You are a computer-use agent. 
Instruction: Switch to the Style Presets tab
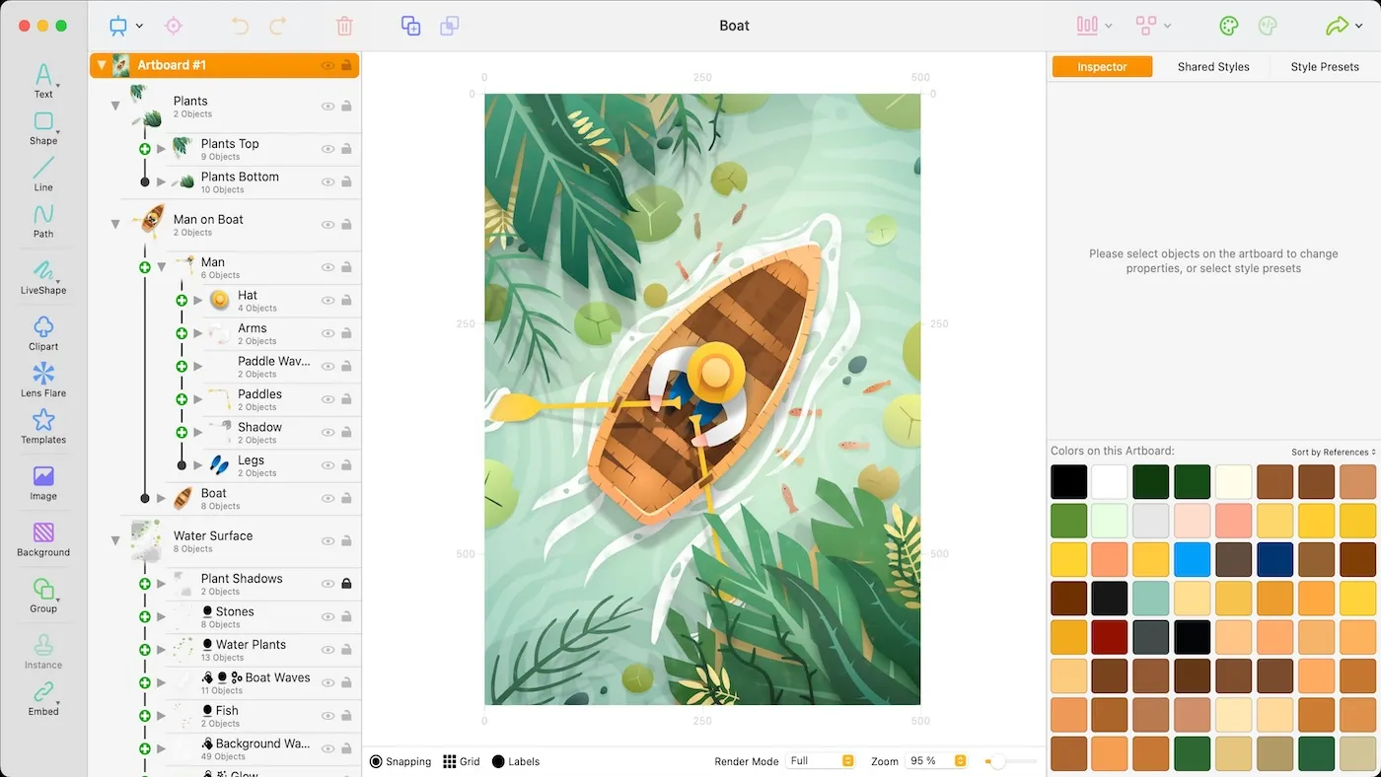click(1324, 67)
